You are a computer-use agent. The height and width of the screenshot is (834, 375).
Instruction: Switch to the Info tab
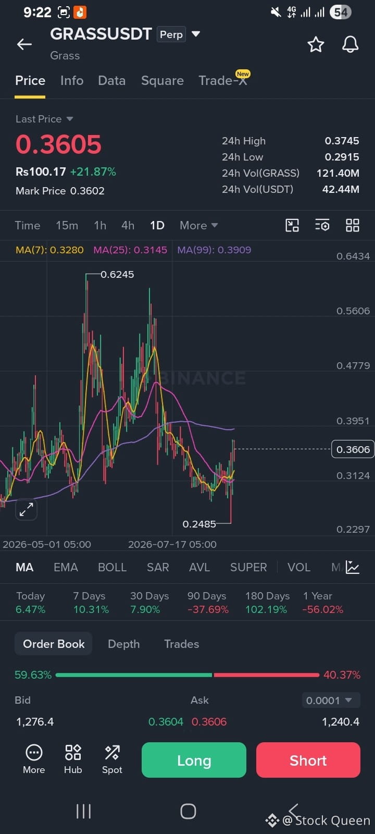point(72,80)
